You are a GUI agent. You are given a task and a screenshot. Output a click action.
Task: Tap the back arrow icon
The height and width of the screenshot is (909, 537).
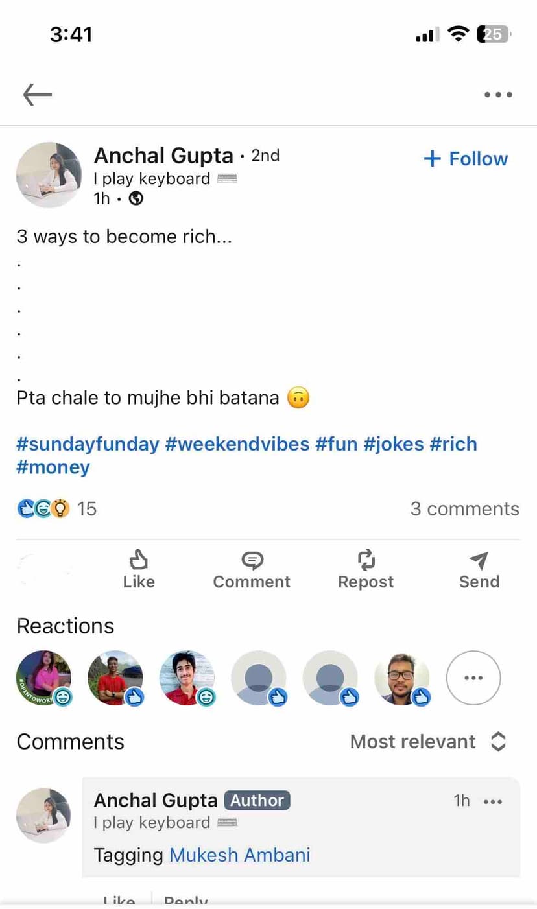(x=37, y=95)
